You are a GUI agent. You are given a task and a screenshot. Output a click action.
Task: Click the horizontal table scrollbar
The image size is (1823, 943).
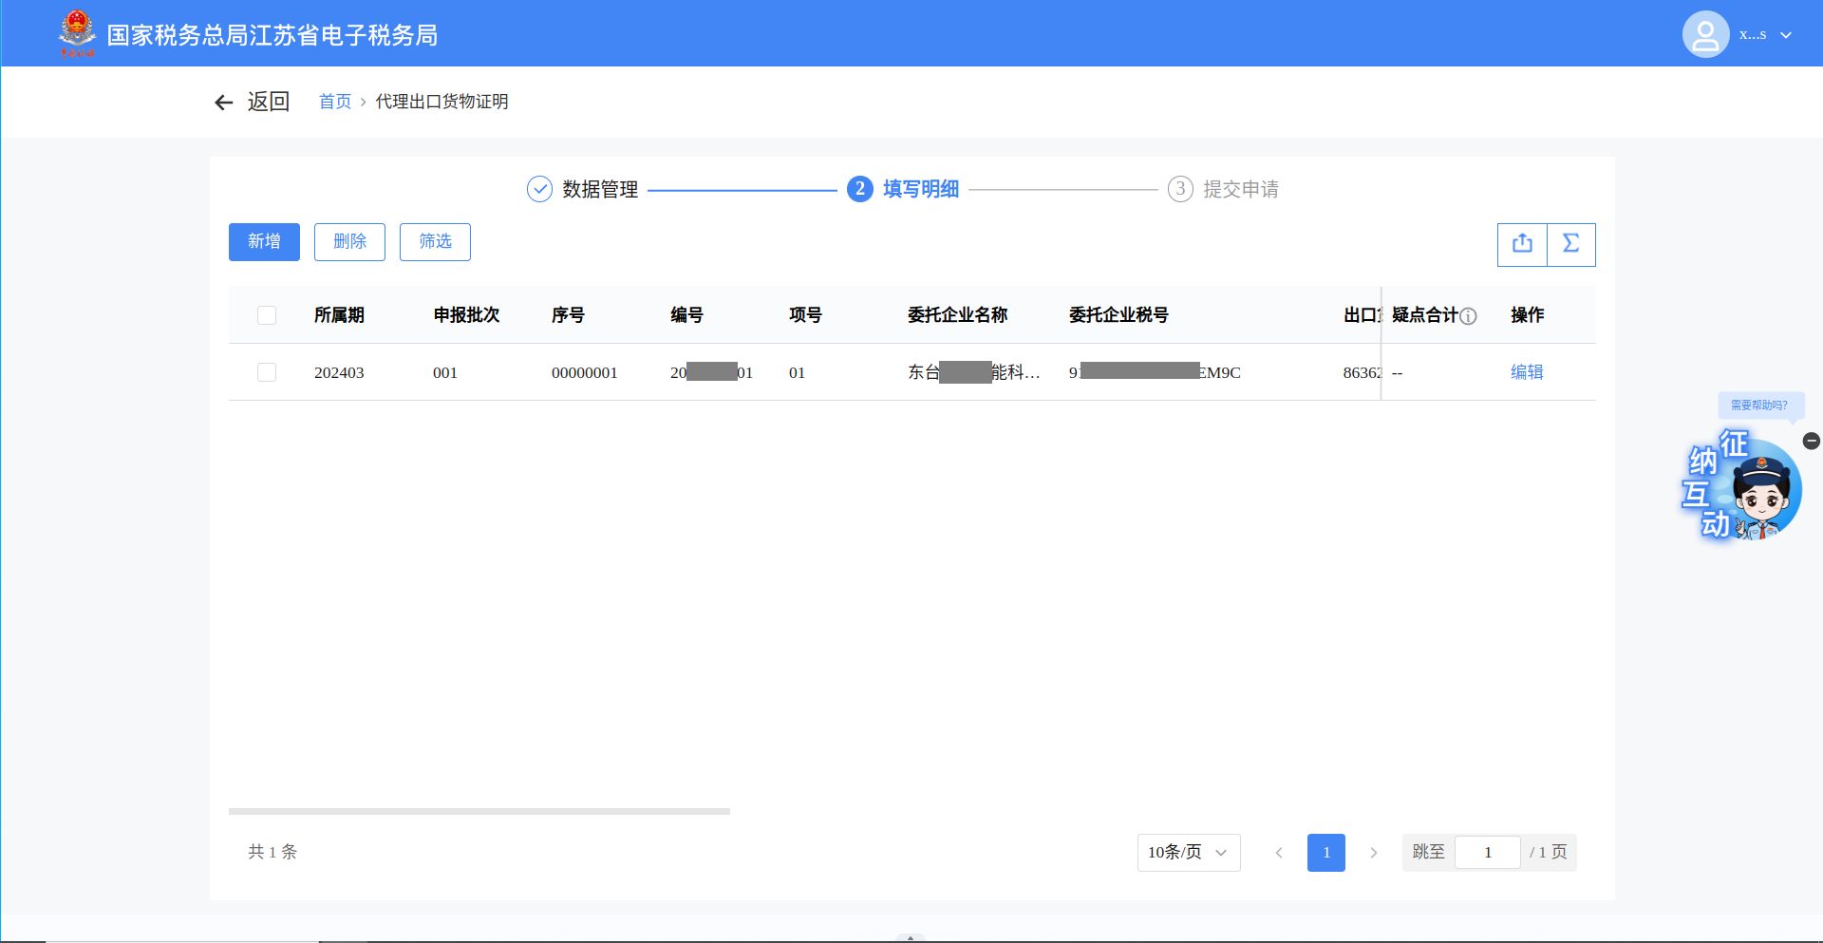[x=479, y=811]
